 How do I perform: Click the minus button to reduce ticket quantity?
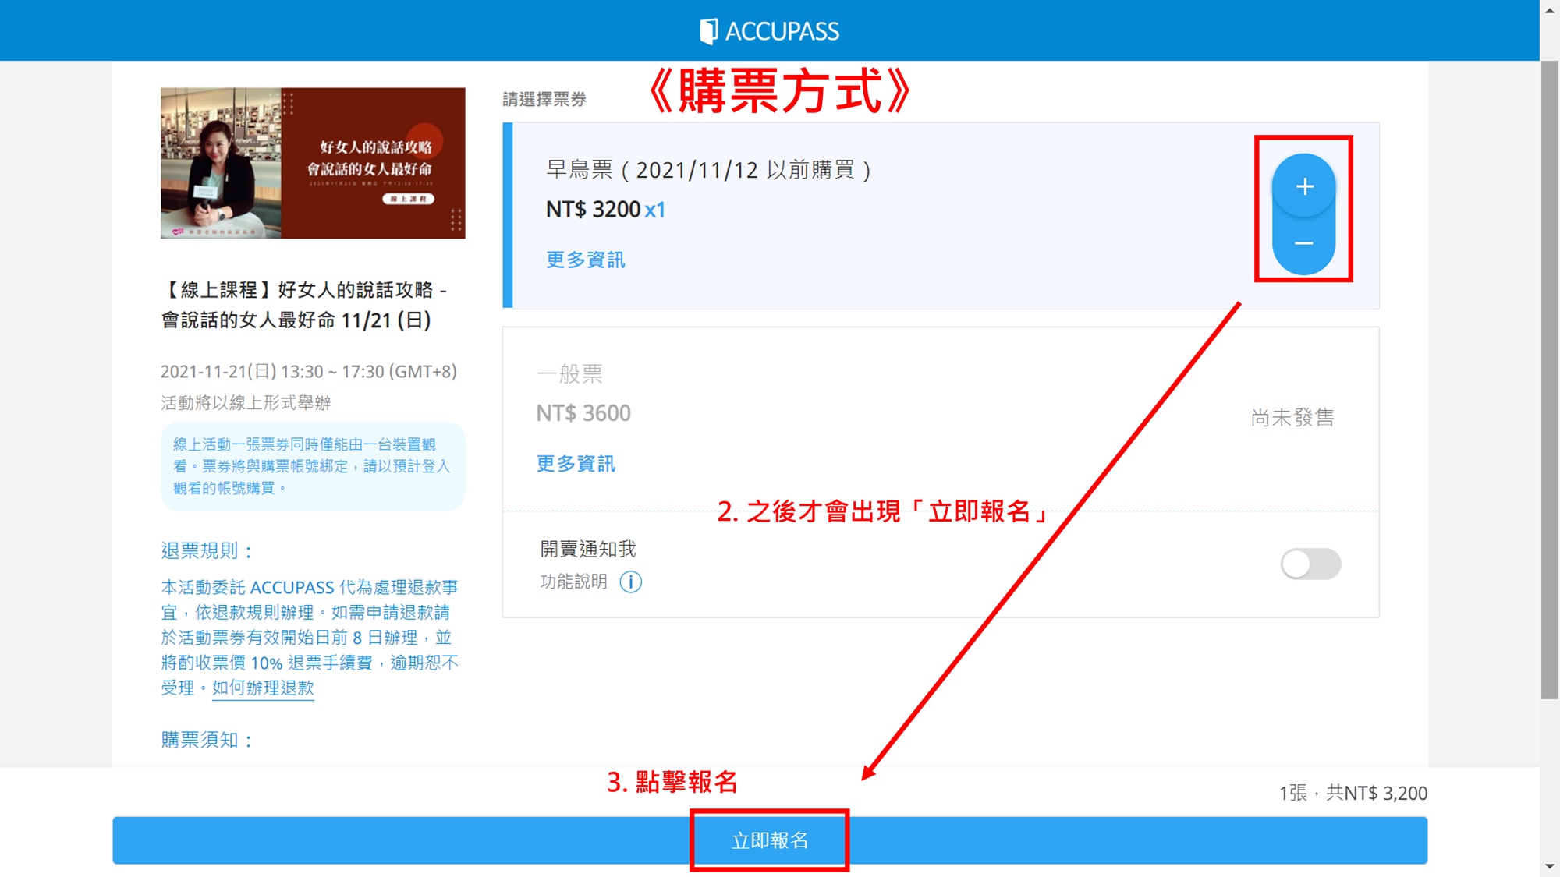tap(1304, 243)
